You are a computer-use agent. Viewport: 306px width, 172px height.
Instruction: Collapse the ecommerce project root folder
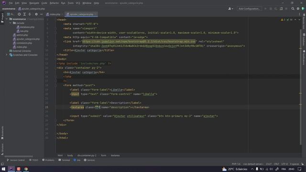click(7, 19)
